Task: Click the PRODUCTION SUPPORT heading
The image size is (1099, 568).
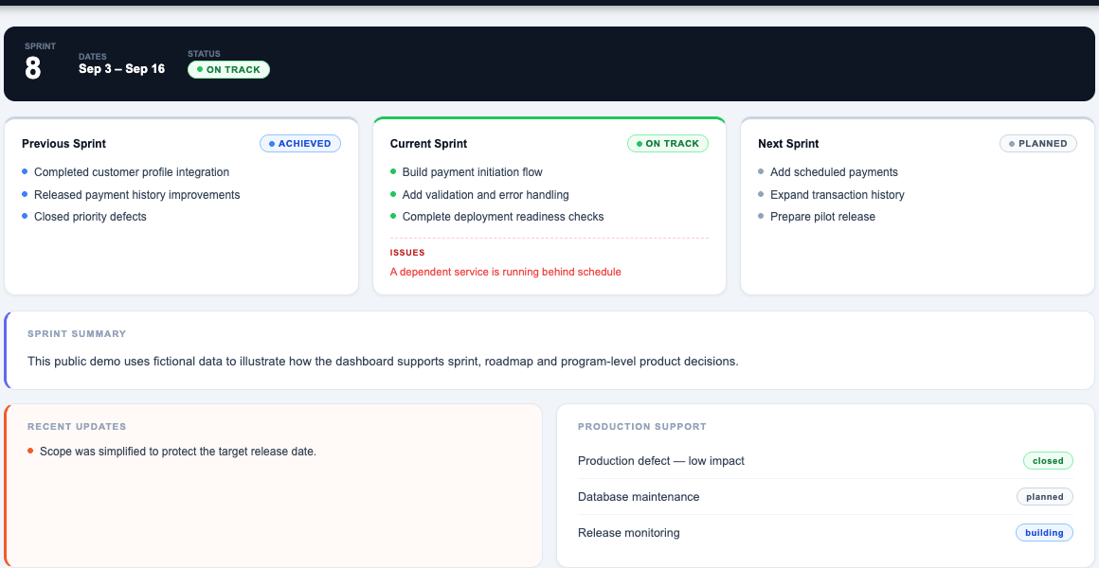Action: [642, 427]
